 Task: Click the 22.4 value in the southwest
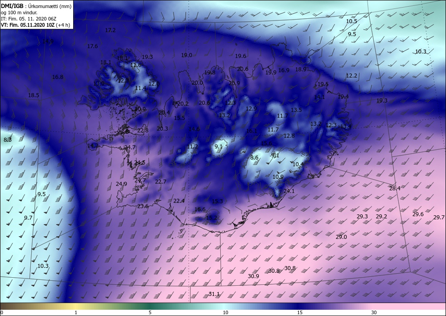tap(179, 201)
